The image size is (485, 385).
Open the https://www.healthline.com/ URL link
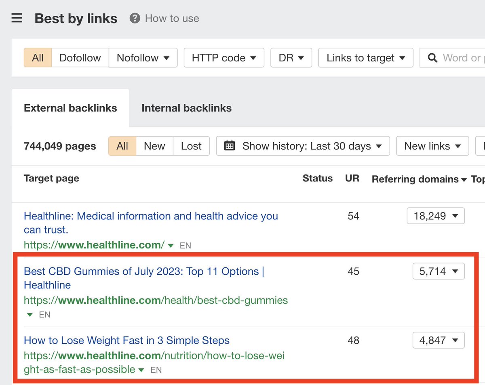coord(94,244)
